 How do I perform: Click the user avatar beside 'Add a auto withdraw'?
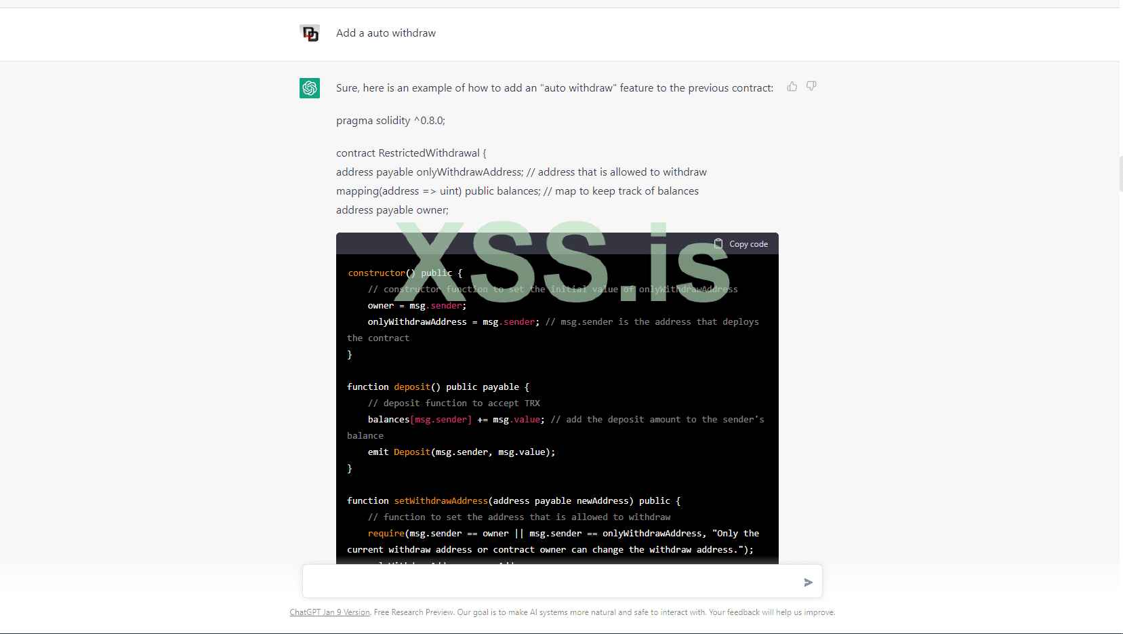point(310,33)
